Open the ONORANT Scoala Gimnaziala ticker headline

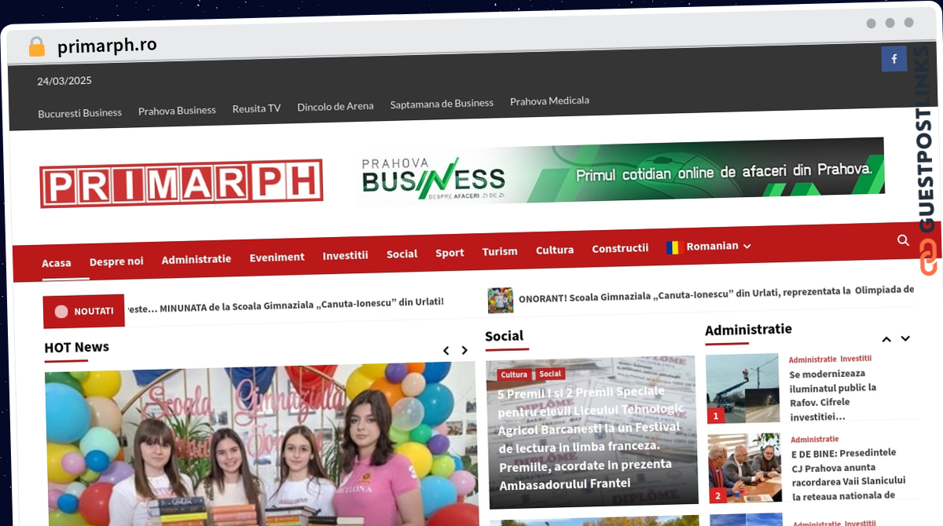(x=716, y=294)
